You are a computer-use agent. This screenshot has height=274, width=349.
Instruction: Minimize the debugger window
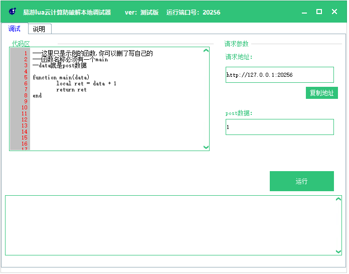pos(305,12)
